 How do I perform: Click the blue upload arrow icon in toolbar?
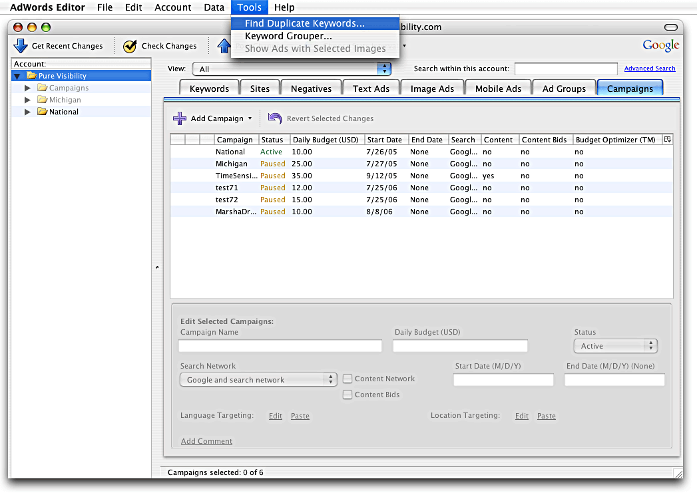(223, 46)
